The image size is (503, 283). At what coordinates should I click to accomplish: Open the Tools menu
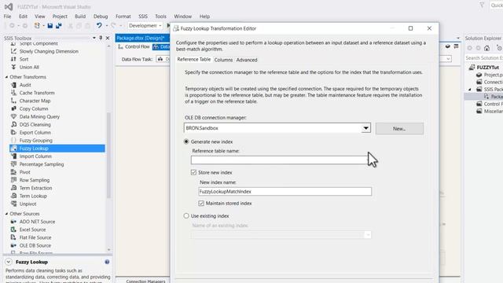click(160, 17)
